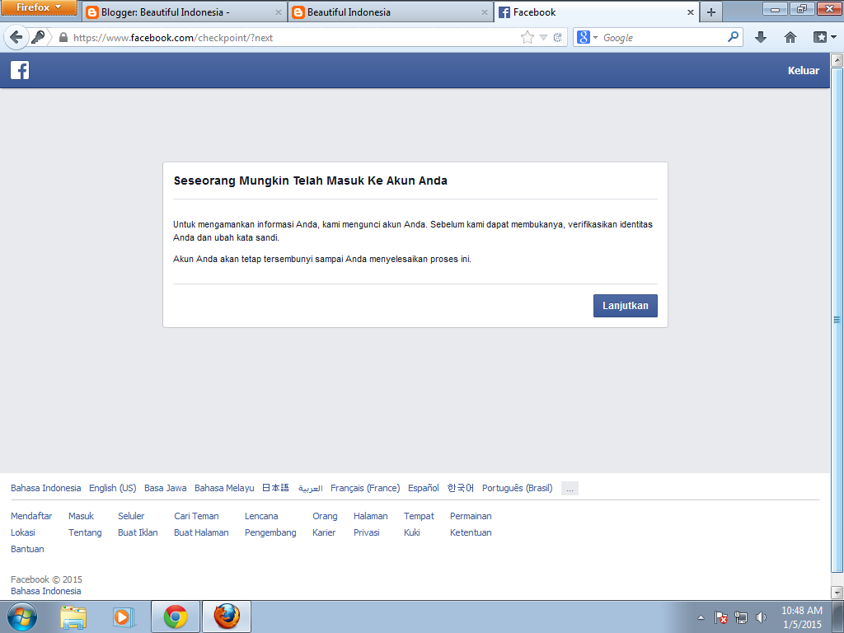
Task: Open the URL history dropdown arrow
Action: (x=543, y=37)
